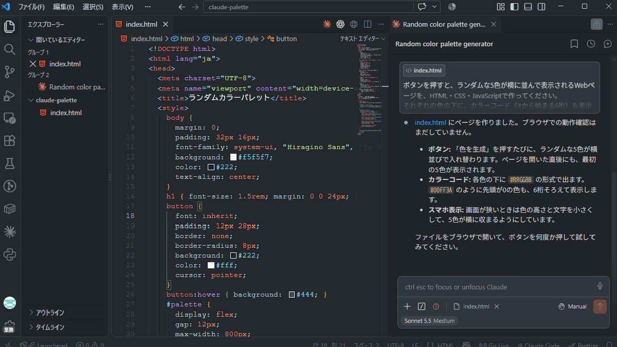Open the Python view in activity bar

10,254
